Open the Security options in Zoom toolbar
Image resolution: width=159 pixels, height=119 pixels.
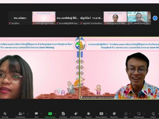pos(5,115)
